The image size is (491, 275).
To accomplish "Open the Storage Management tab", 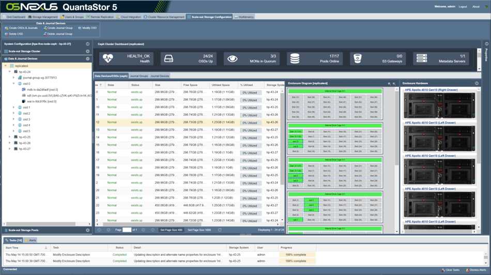I will pos(43,17).
